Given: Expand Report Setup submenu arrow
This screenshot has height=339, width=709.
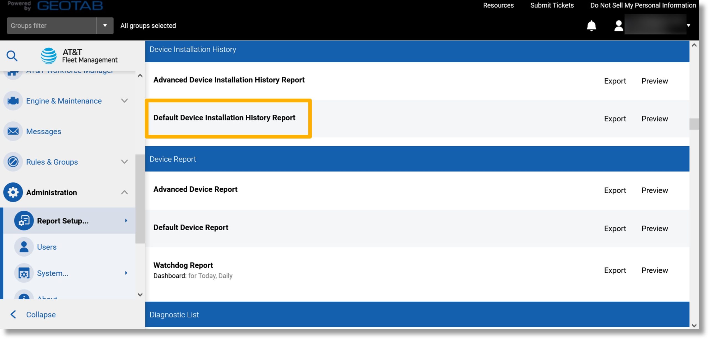Looking at the screenshot, I should pyautogui.click(x=126, y=221).
